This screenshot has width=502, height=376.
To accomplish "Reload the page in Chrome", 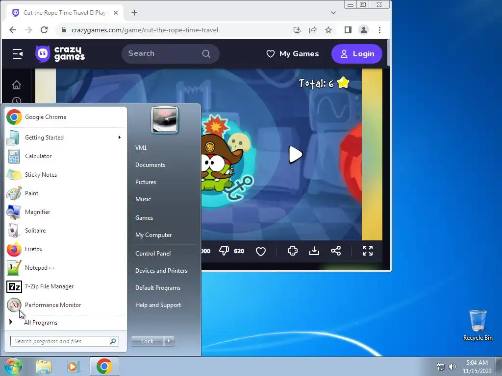I will [44, 30].
